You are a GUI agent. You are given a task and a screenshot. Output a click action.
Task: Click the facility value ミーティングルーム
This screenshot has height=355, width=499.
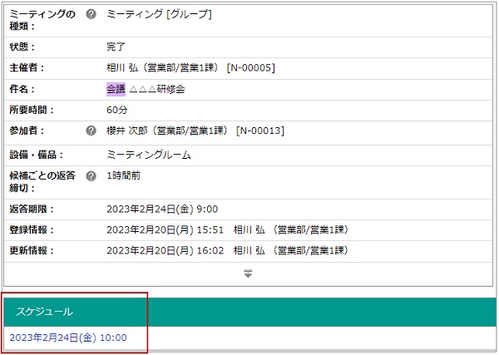[149, 155]
